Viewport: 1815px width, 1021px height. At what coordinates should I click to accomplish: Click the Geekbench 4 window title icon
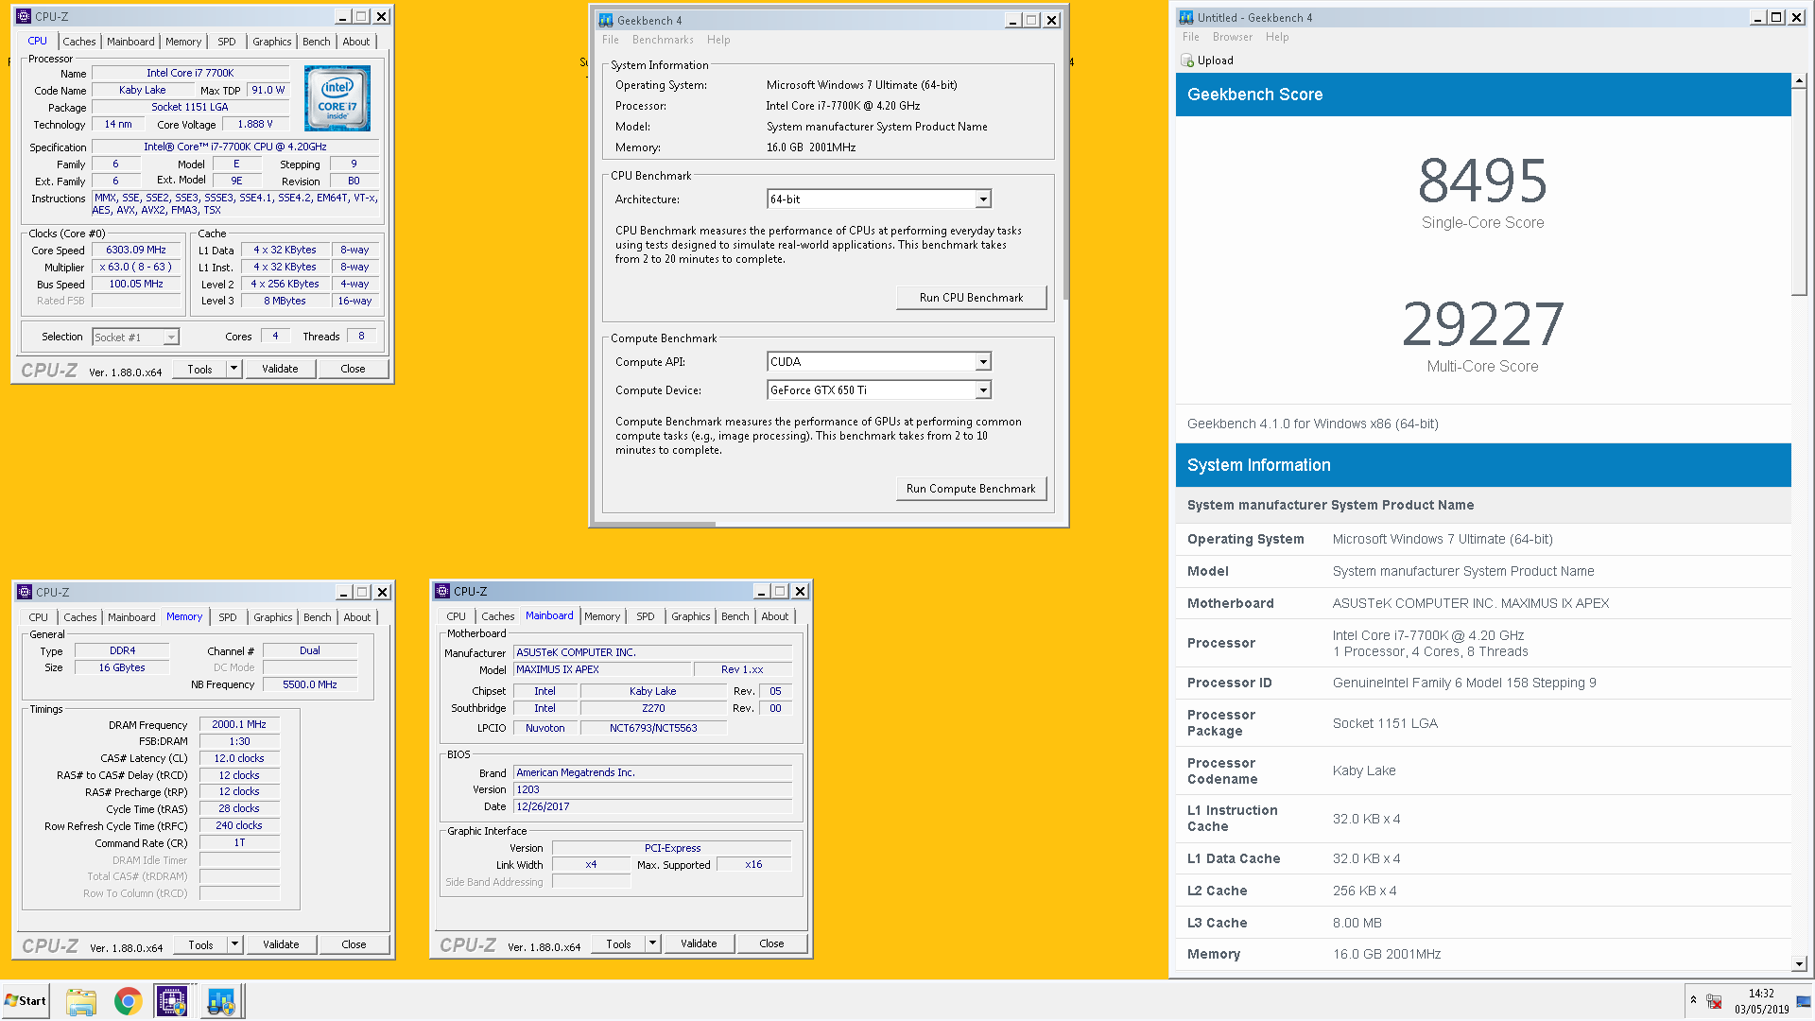coord(606,20)
